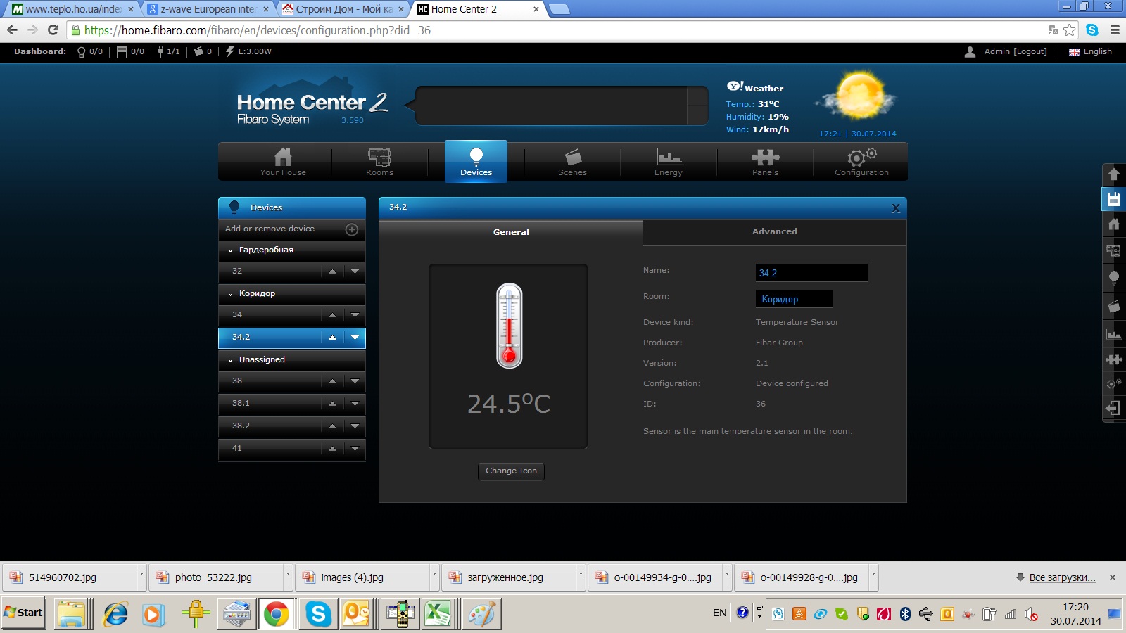Screen dimensions: 1126x633
Task: Open the Configuration section
Action: [x=861, y=162]
